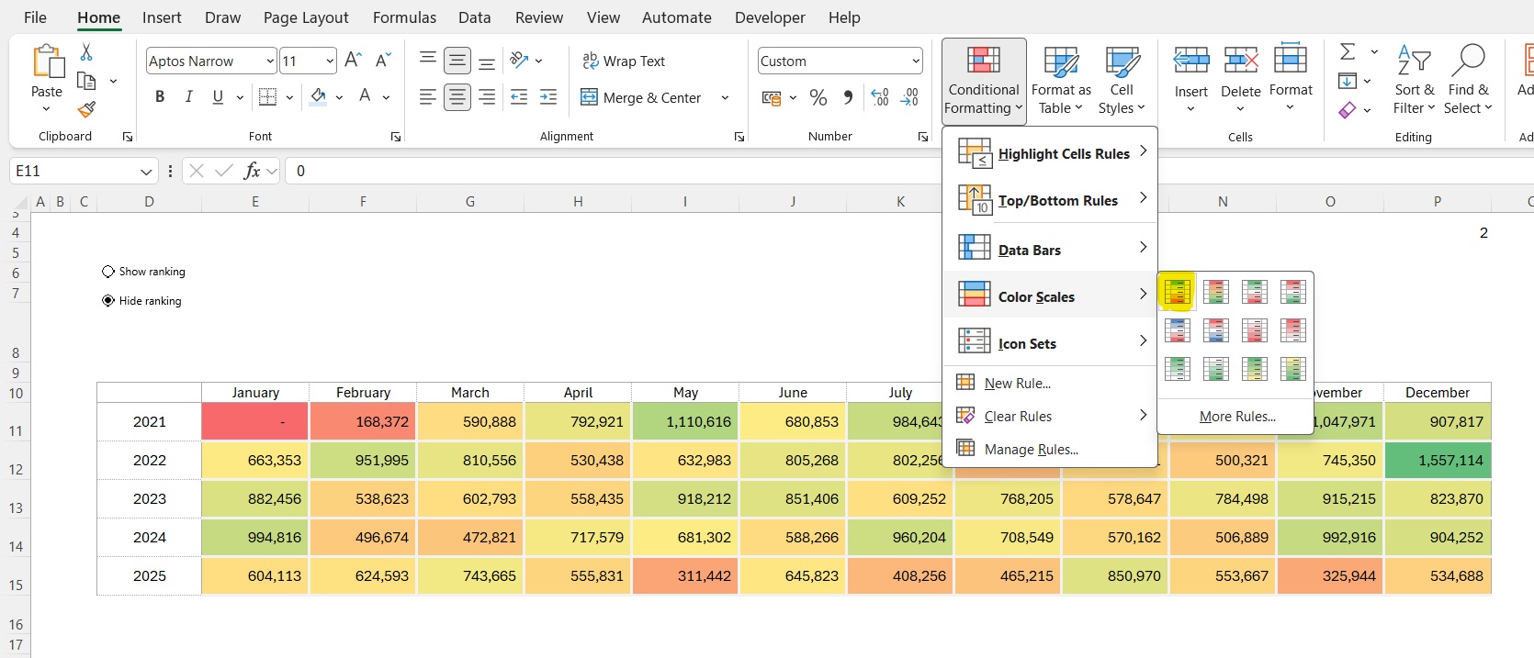
Task: Select Red-Yellow-Green color scale preset
Action: [1215, 292]
